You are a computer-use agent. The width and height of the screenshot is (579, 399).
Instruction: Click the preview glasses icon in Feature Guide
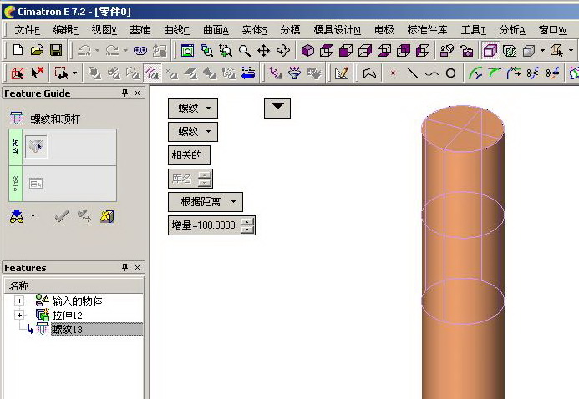[x=17, y=216]
